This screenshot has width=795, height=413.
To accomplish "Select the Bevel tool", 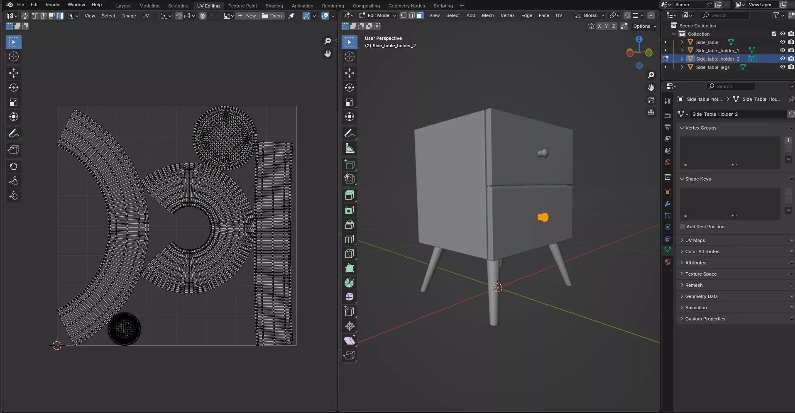I will coord(350,225).
